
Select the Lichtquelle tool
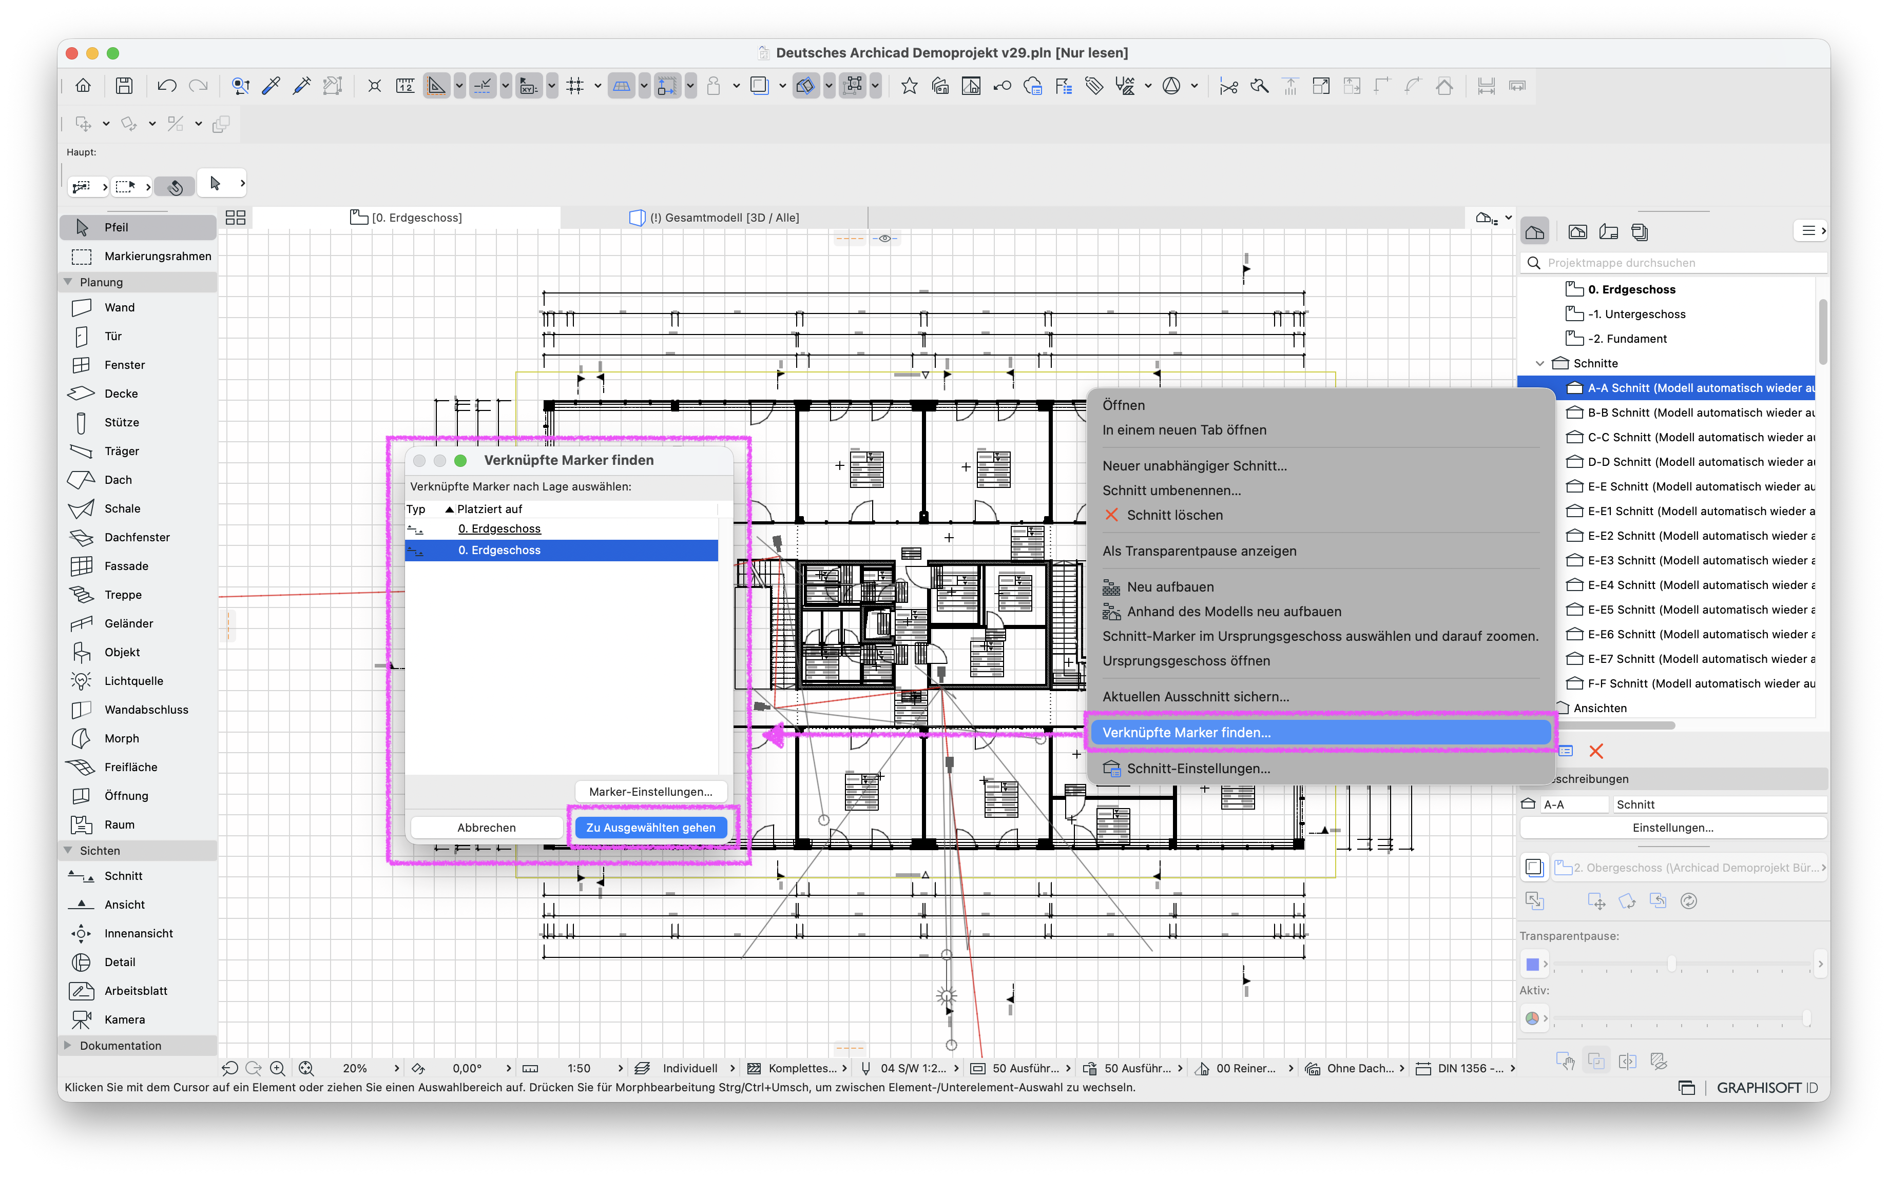pyautogui.click(x=139, y=681)
